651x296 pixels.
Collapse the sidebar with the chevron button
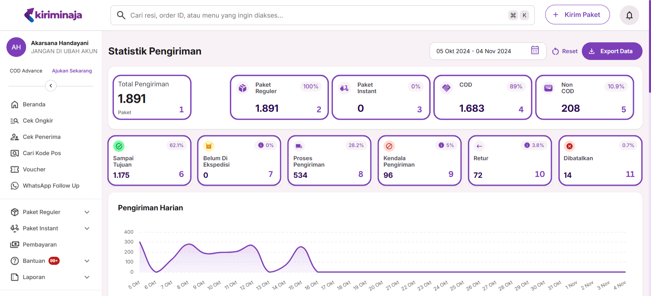[51, 86]
